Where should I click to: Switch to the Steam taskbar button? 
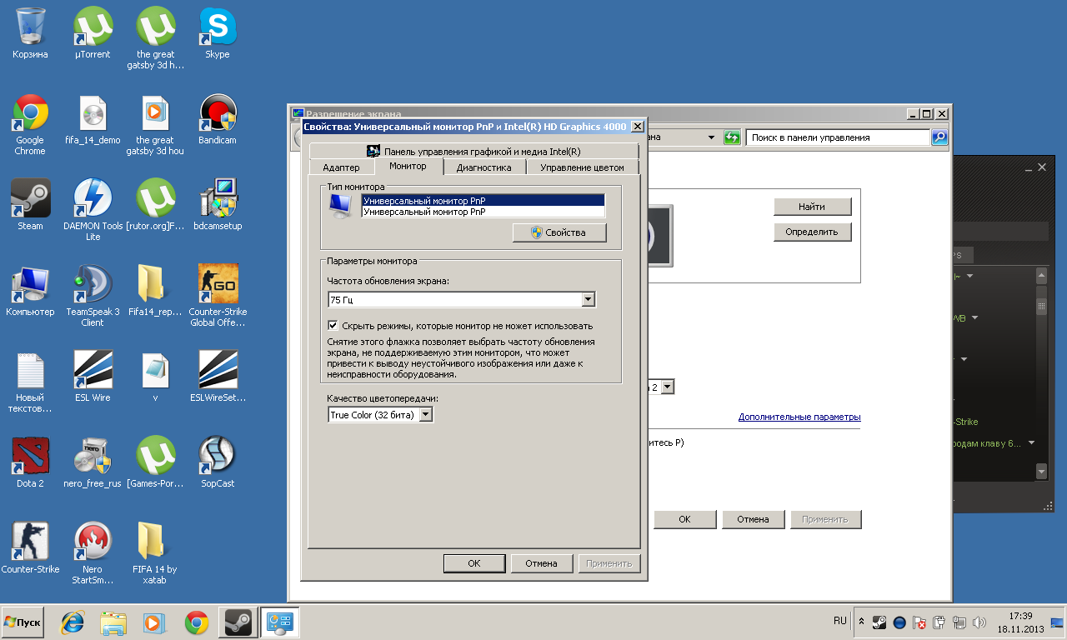237,622
